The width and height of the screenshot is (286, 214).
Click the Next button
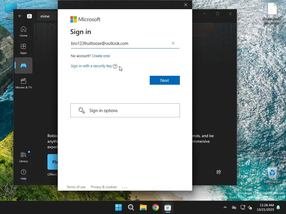(165, 80)
